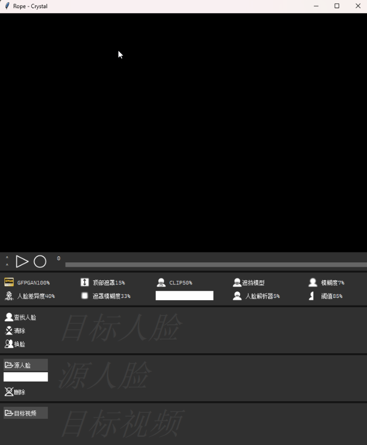Viewport: 367px width, 445px height.
Task: Click the 删除 delete button
Action: click(15, 392)
